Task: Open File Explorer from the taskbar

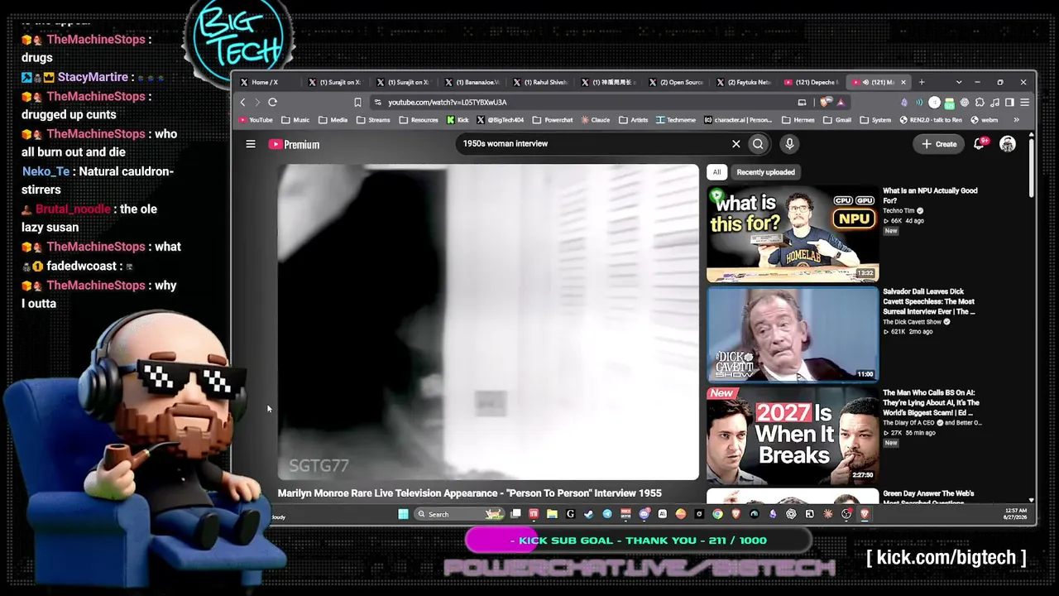Action: pos(552,514)
